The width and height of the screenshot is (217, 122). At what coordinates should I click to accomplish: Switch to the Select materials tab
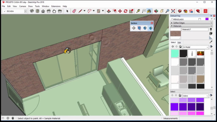tap(173, 42)
